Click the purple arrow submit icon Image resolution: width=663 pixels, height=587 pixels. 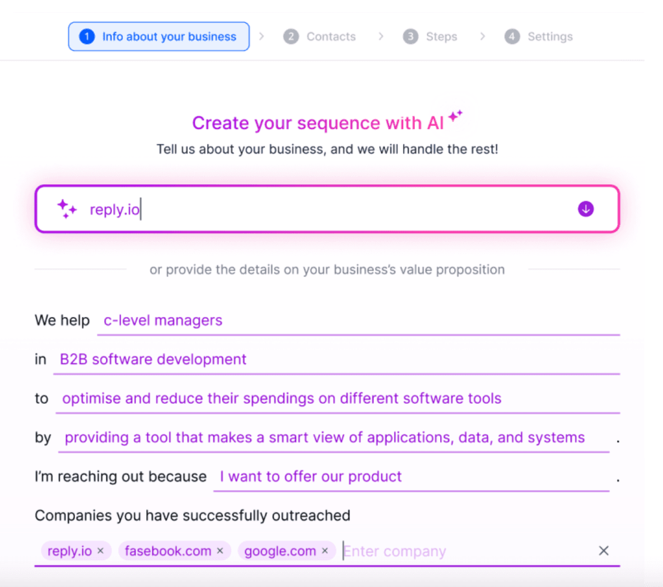(586, 208)
